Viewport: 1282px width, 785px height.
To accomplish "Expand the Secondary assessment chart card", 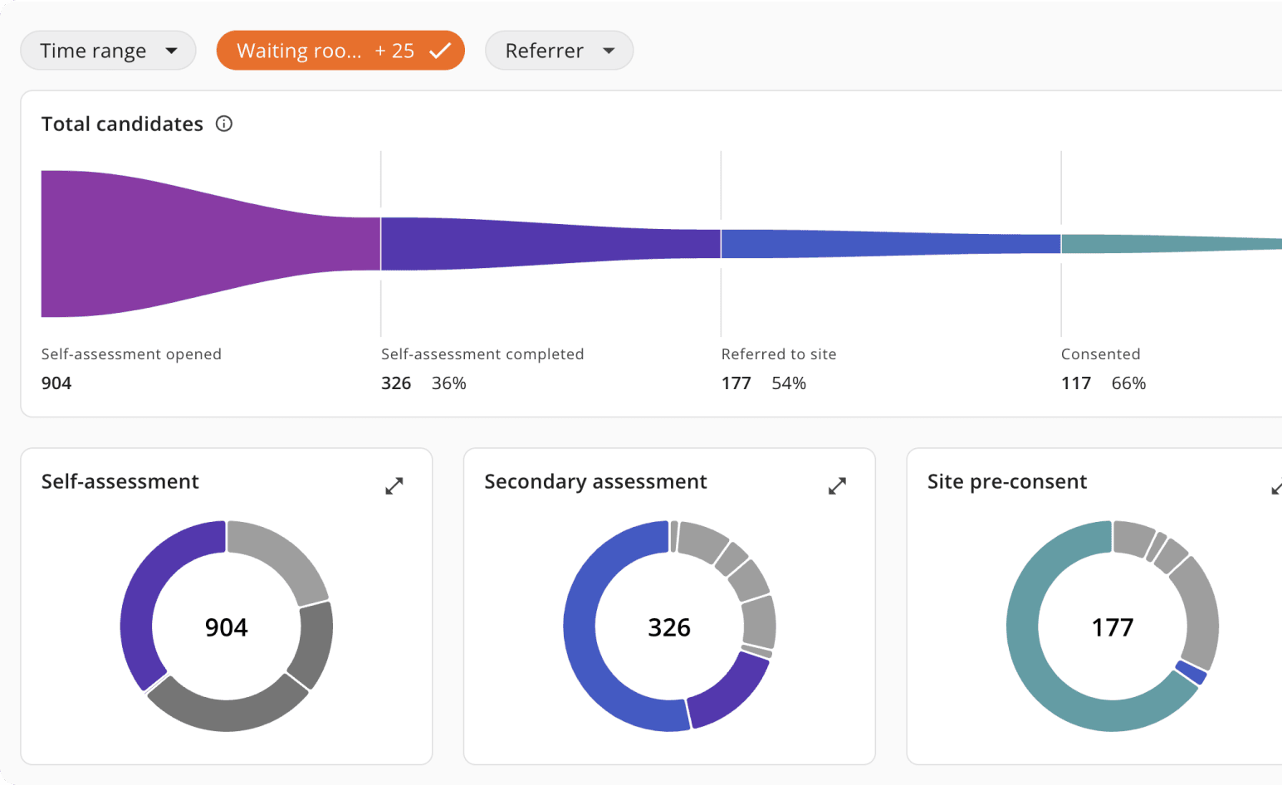I will point(837,486).
